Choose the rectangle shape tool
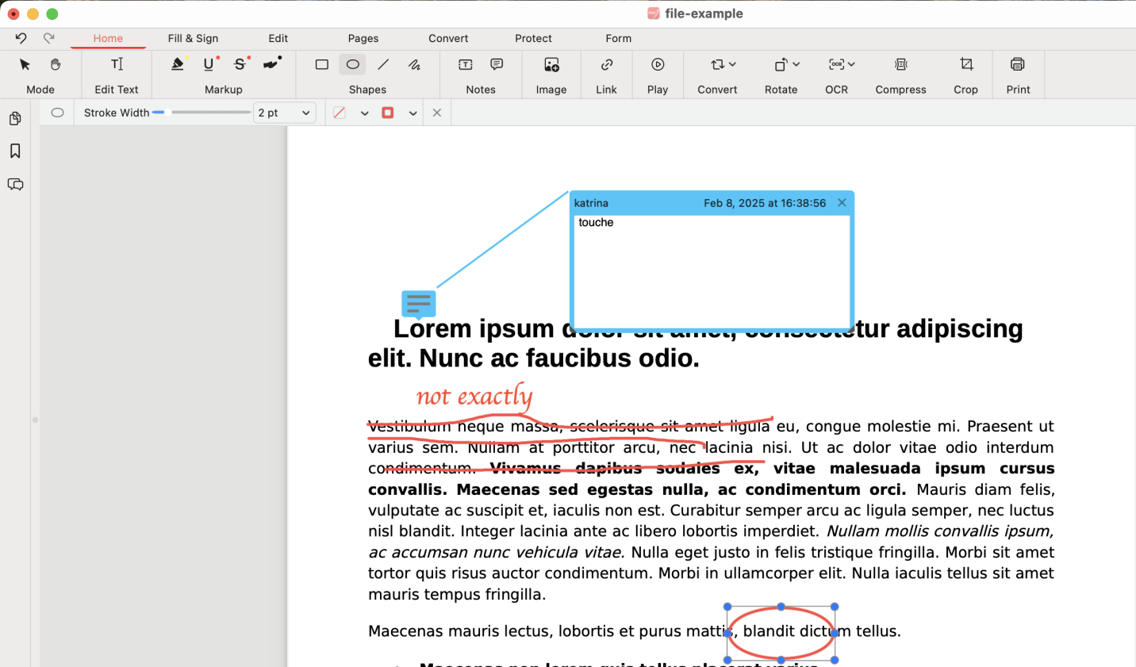Image resolution: width=1136 pixels, height=667 pixels. pyautogui.click(x=321, y=64)
